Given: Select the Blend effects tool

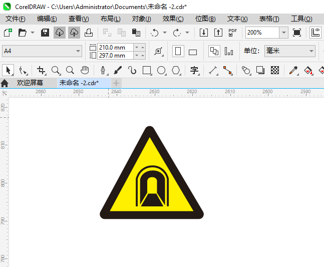Looking at the screenshot, I should tap(246, 70).
